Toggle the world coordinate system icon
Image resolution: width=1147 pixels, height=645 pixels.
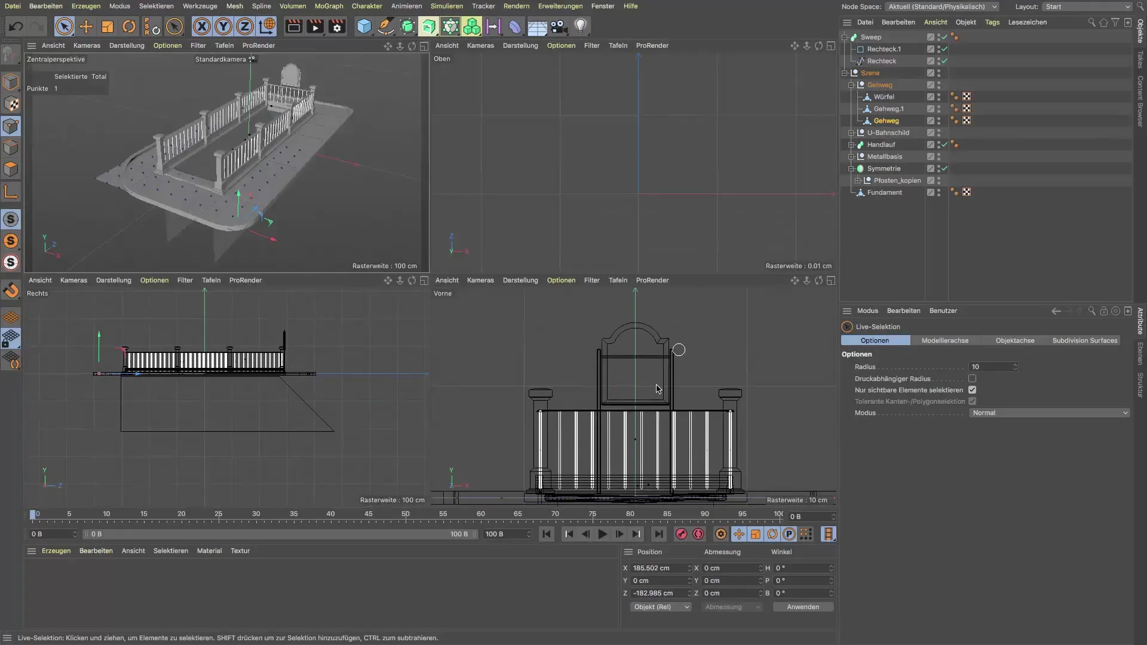tap(267, 26)
